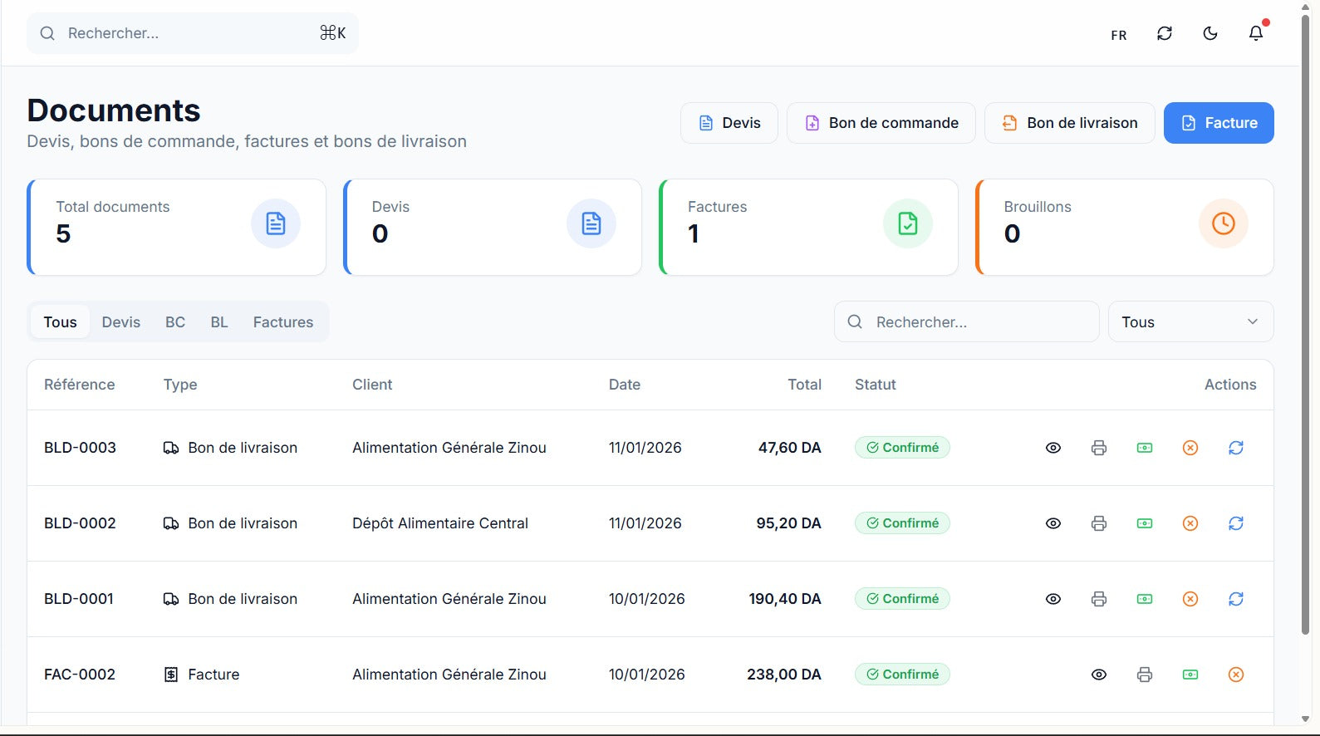Print document BLD-0003

pyautogui.click(x=1098, y=448)
